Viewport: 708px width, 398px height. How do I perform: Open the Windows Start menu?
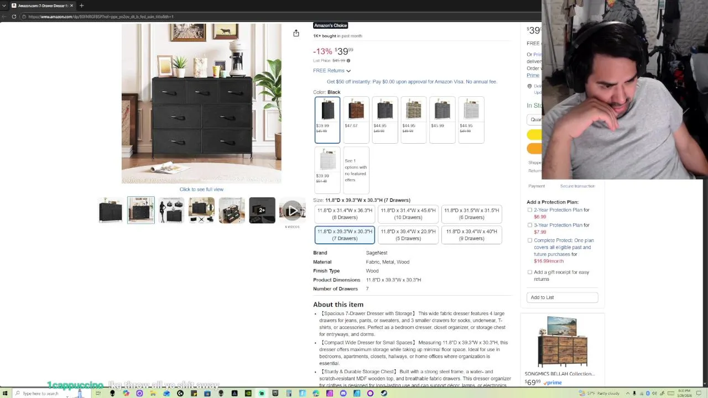pyautogui.click(x=5, y=394)
